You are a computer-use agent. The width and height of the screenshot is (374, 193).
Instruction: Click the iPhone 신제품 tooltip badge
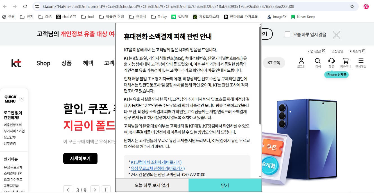336,75
